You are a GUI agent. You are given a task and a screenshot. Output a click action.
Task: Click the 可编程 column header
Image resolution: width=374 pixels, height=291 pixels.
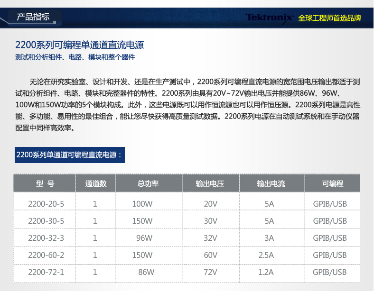point(332,183)
